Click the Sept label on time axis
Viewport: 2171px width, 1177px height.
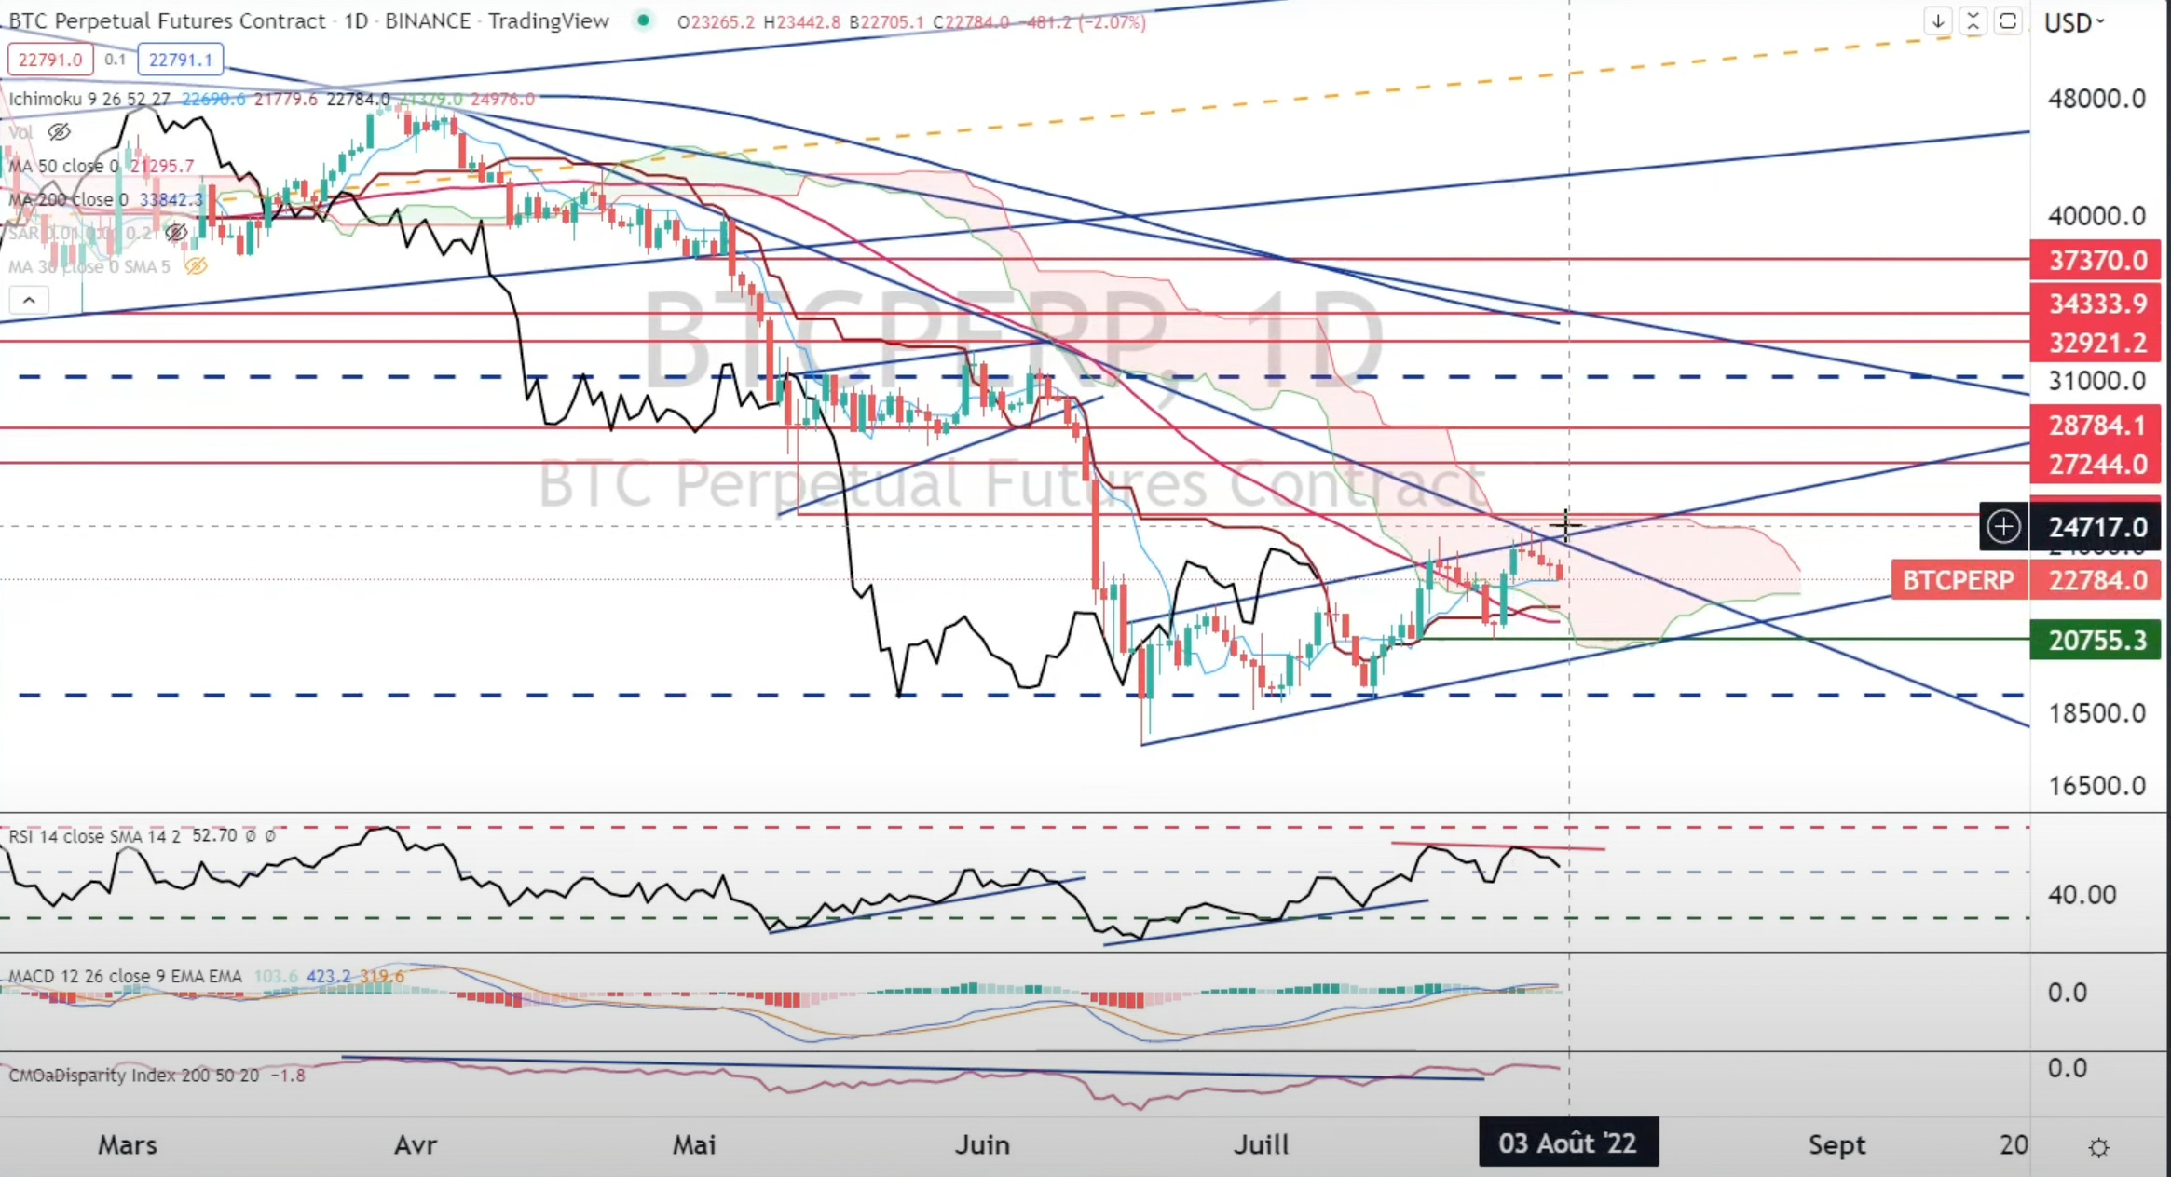pos(1836,1144)
